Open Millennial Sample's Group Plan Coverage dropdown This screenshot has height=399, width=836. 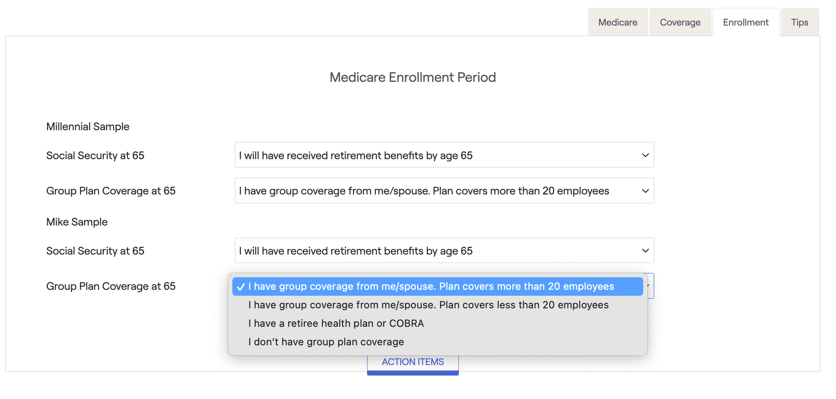click(444, 191)
